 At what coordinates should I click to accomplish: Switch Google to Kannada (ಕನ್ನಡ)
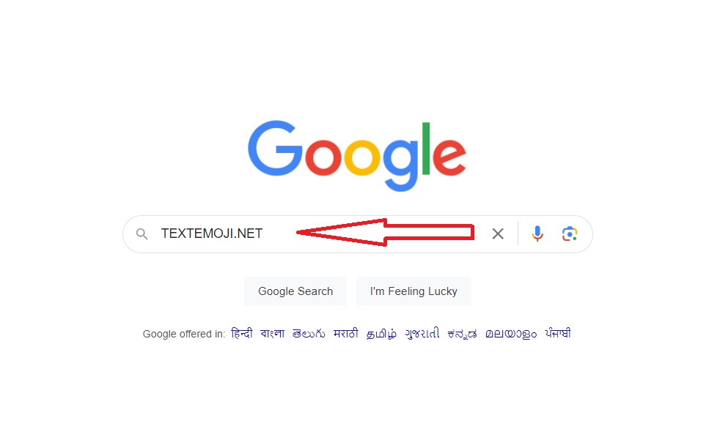pyautogui.click(x=462, y=334)
